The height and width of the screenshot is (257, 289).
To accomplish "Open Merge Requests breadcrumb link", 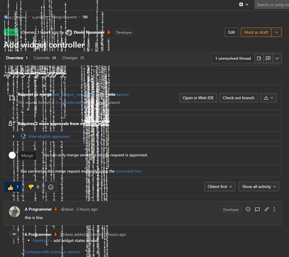I will [x=64, y=17].
